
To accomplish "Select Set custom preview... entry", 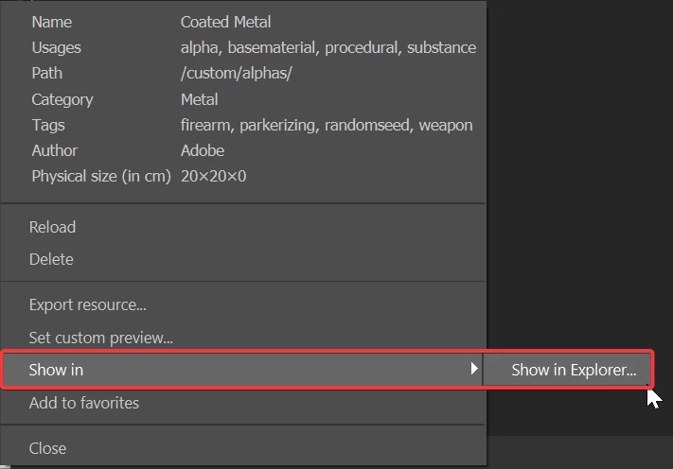I will point(101,338).
